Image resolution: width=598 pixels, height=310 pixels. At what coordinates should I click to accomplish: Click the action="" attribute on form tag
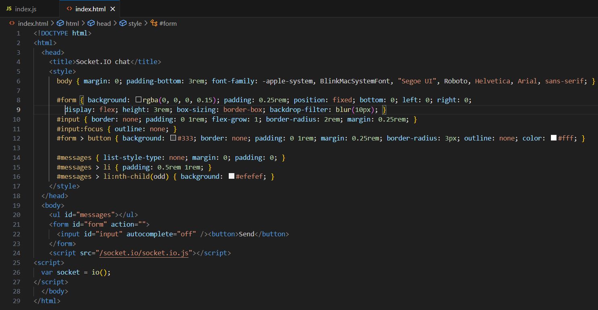coord(128,224)
